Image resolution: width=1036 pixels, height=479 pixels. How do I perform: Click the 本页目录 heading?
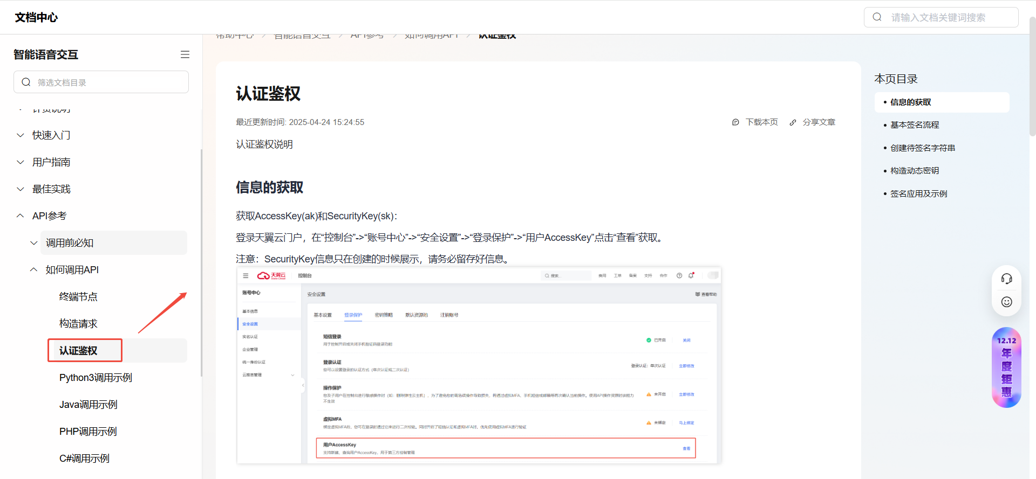[x=896, y=79]
